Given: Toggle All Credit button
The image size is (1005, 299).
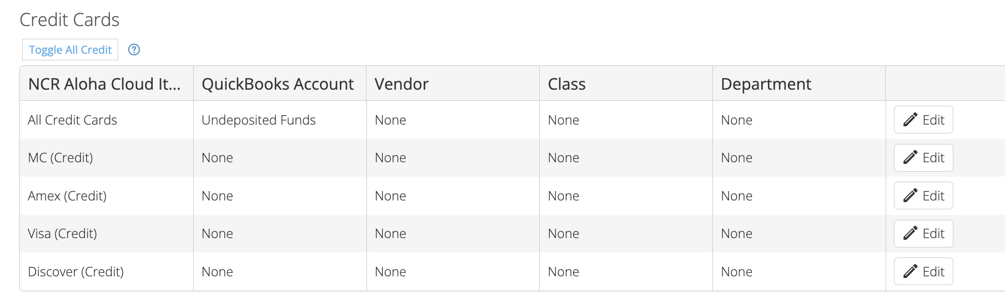Looking at the screenshot, I should (x=70, y=50).
